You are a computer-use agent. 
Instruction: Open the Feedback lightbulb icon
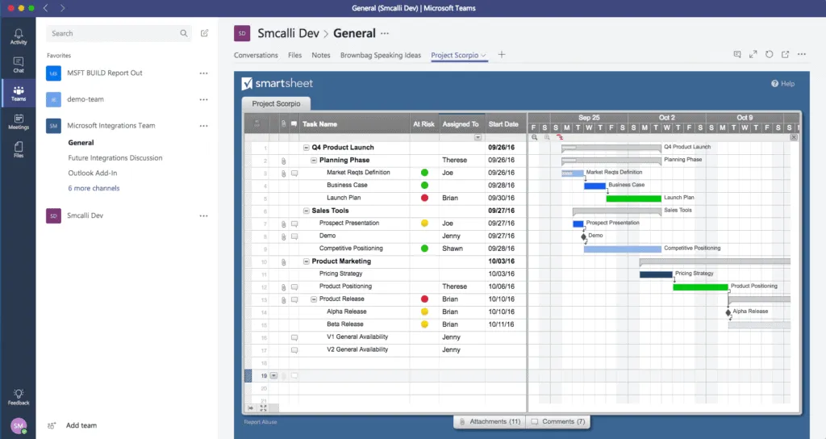18,395
